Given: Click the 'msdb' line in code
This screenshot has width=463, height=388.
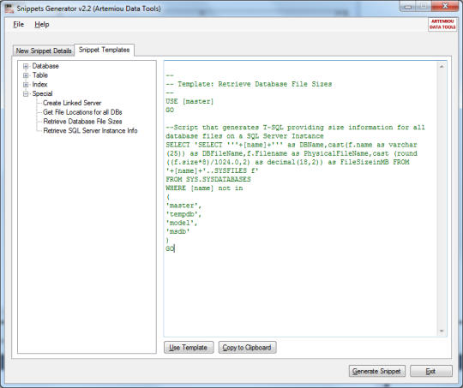Looking at the screenshot, I should (177, 231).
